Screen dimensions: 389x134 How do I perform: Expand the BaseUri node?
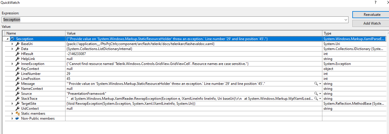12,44
